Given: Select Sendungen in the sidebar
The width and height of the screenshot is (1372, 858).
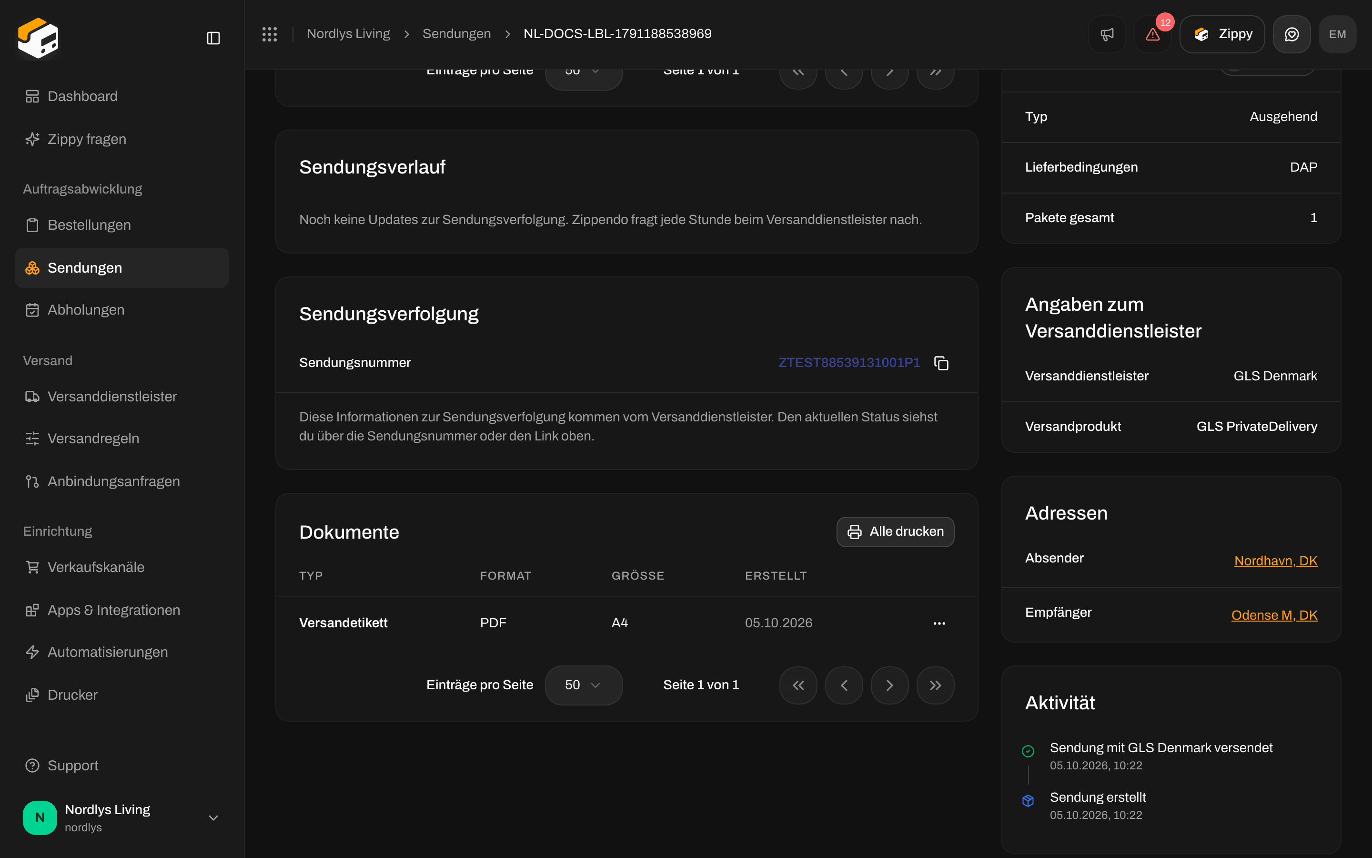Looking at the screenshot, I should point(122,268).
